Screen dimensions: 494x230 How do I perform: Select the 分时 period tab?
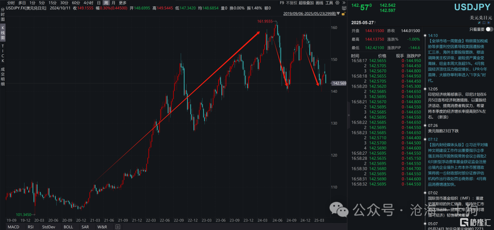pyautogui.click(x=11, y=3)
